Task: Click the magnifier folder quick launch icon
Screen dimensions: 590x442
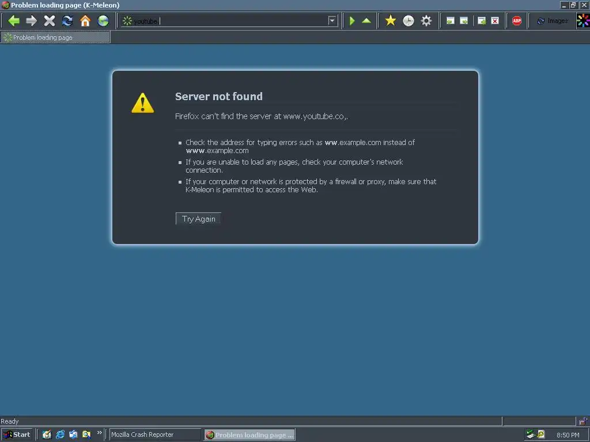Action: pos(86,435)
